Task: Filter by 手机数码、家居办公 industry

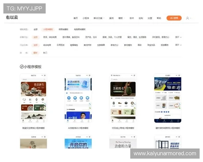Action: tap(161, 37)
